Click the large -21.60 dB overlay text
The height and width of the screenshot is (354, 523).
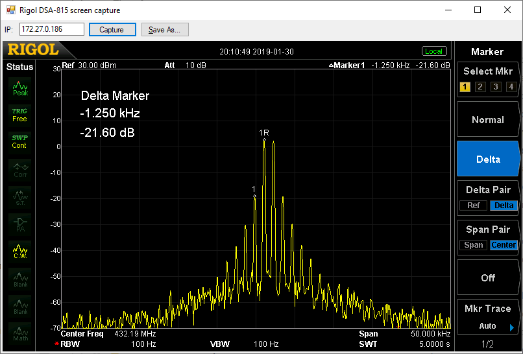[107, 133]
